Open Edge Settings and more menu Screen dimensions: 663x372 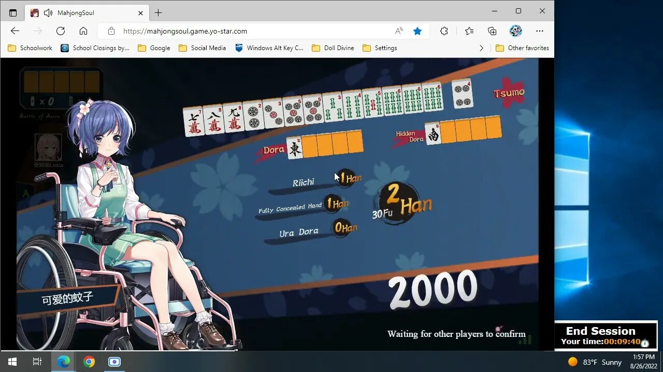pos(540,31)
